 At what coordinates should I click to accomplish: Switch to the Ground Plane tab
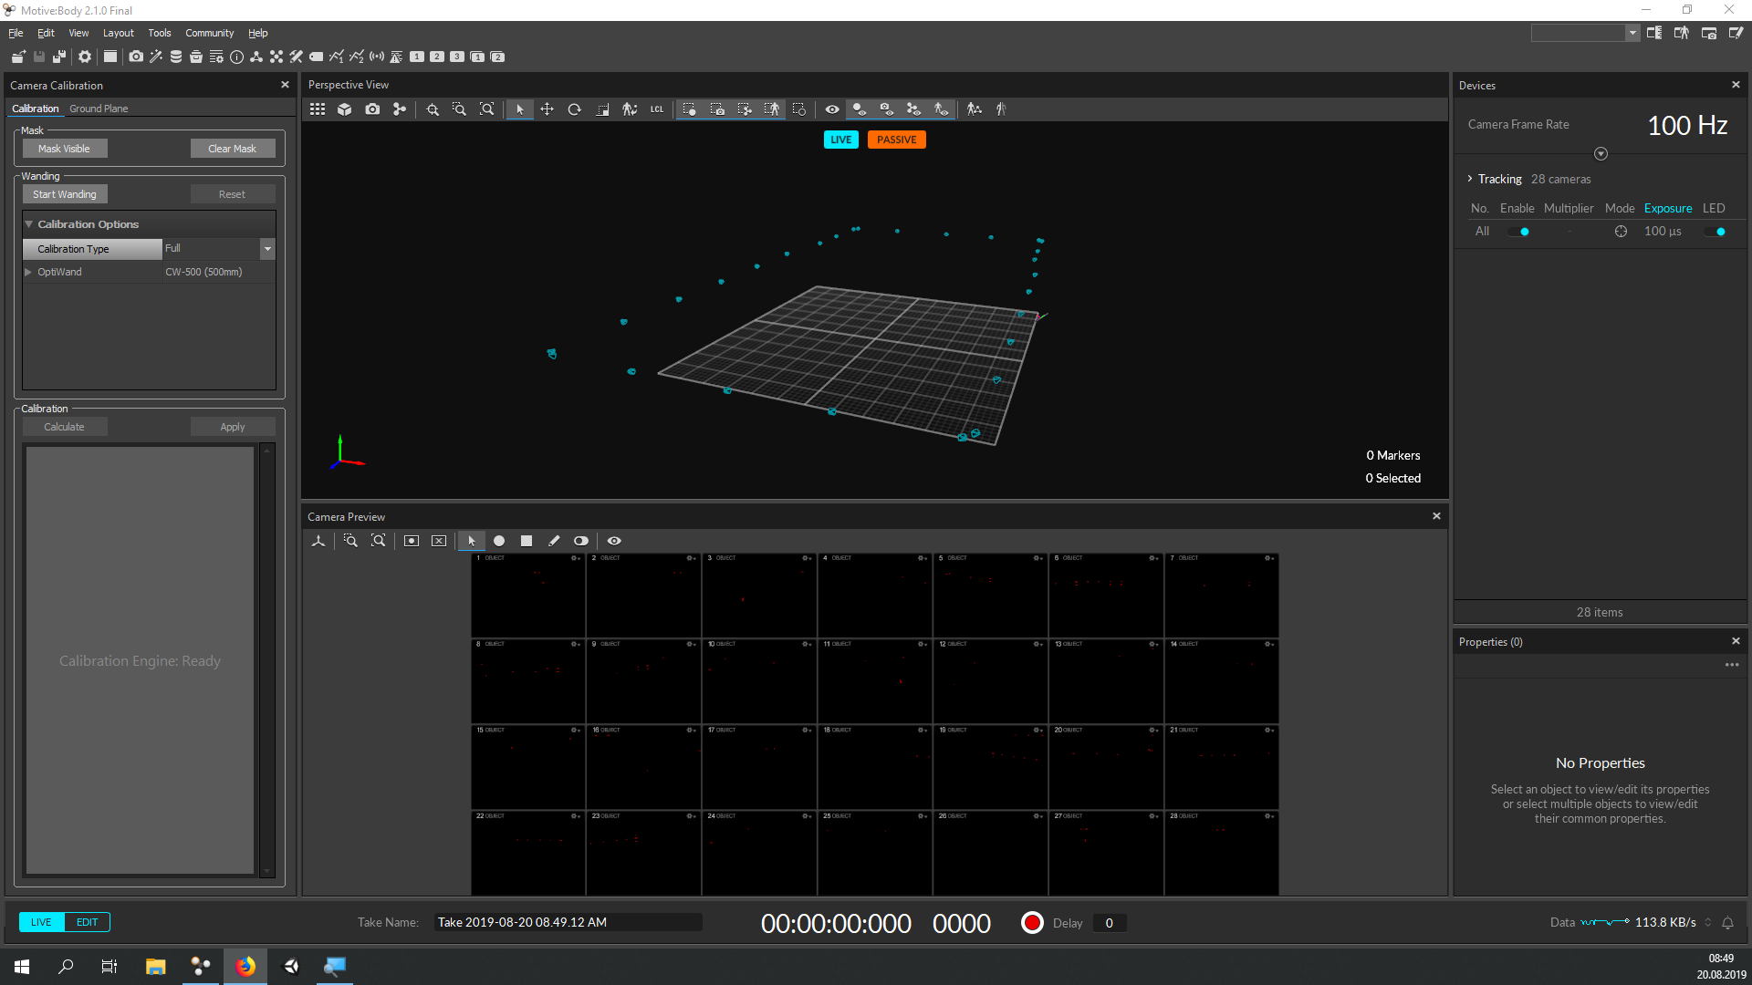click(99, 109)
